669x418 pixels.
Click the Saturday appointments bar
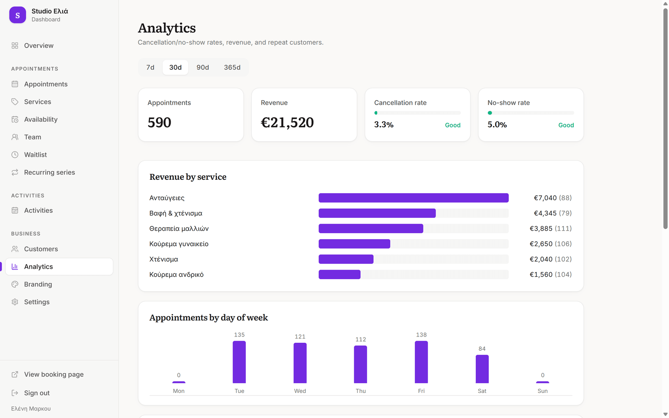coord(482,369)
